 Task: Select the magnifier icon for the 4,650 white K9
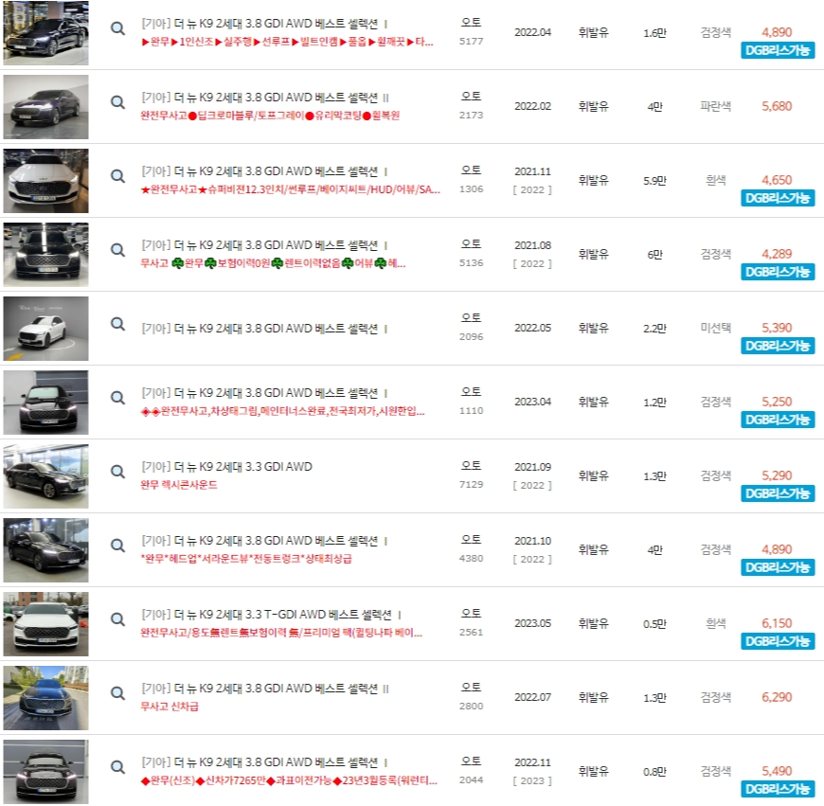click(117, 176)
